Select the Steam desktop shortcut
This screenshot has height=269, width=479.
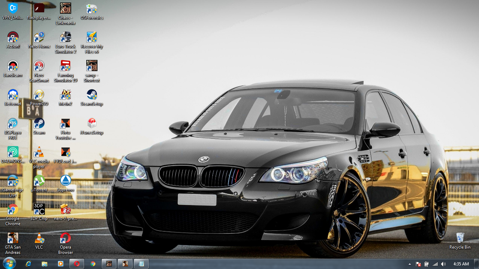pyautogui.click(x=39, y=126)
